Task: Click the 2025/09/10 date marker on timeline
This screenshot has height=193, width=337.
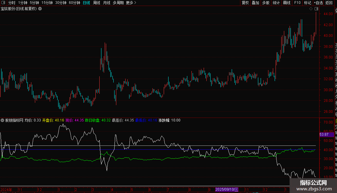Action: pos(227,189)
